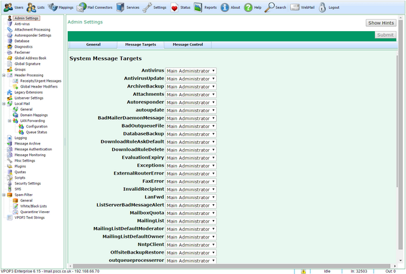Viewport: 406px width, 274px height.
Task: Collapse the LAN Forwarding tree node
Action: pos(10,121)
